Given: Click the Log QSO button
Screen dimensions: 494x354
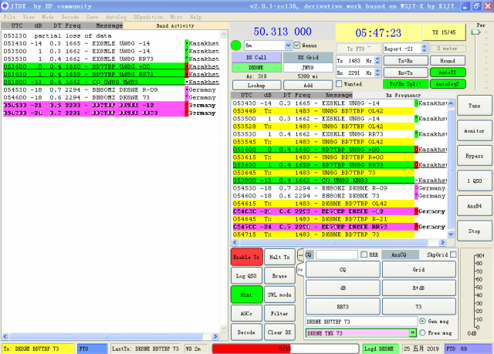Looking at the screenshot, I should 247,275.
